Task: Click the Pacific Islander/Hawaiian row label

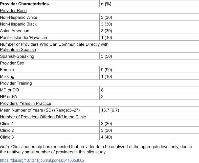Action: pyautogui.click(x=24, y=38)
